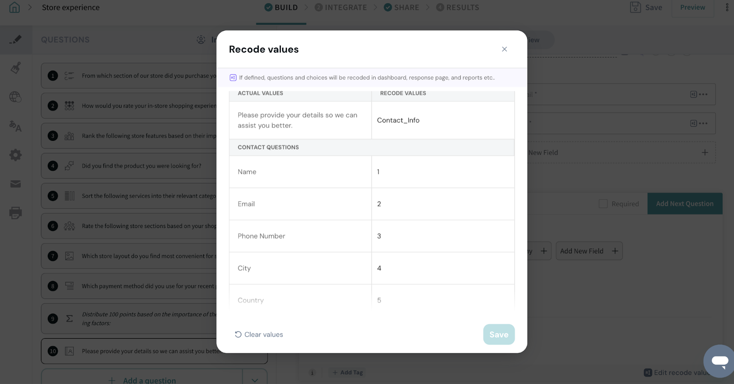Toggle the Required checkbox
The image size is (734, 384).
tap(603, 204)
